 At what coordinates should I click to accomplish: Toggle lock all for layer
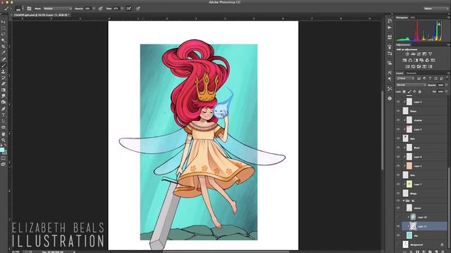tap(420, 91)
